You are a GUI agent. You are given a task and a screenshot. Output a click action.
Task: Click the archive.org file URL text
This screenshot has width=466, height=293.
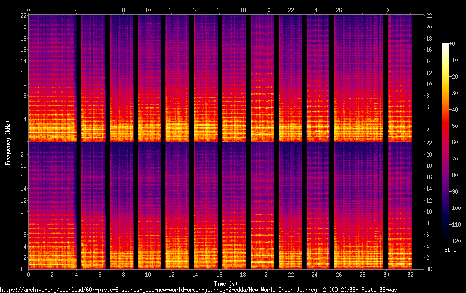(x=198, y=290)
